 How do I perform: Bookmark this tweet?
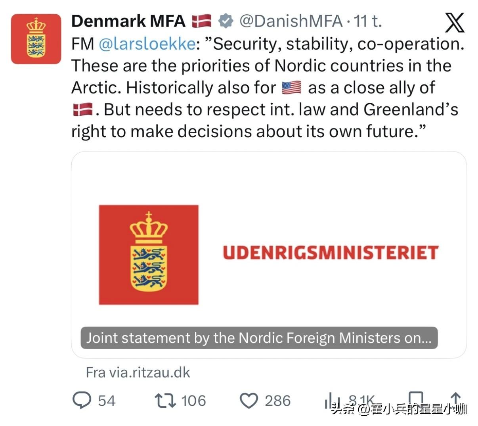coord(416,398)
